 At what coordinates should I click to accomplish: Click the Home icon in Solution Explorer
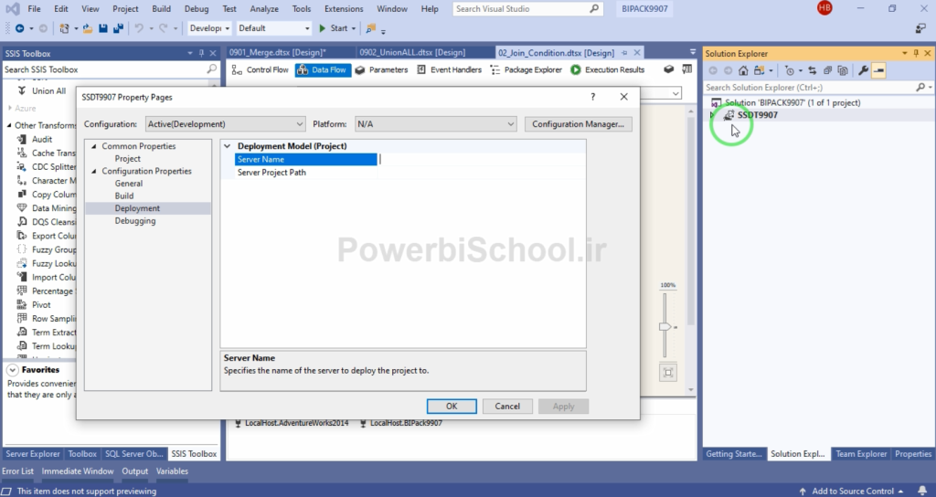(744, 70)
